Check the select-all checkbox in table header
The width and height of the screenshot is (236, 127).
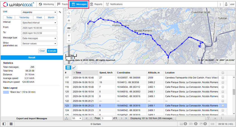[223, 73]
